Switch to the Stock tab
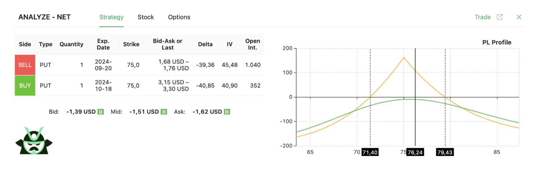Image resolution: width=539 pixels, height=169 pixels. [x=146, y=17]
